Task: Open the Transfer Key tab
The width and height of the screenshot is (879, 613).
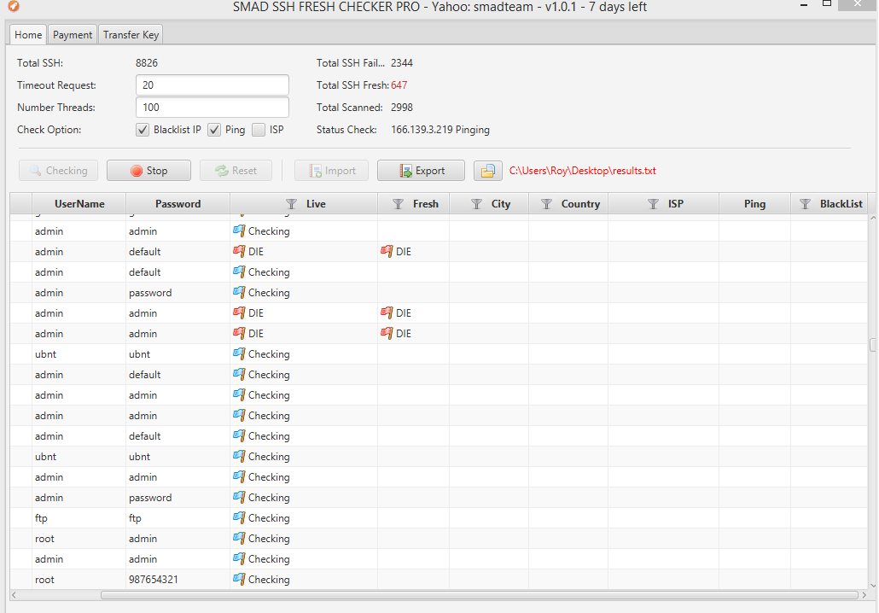Action: click(131, 35)
